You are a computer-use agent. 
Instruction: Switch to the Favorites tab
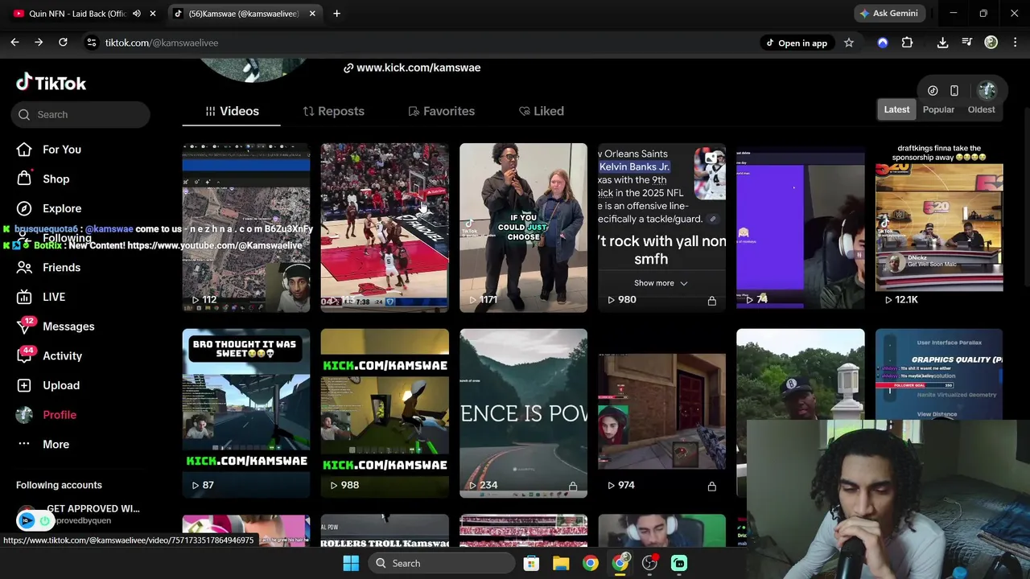[x=441, y=111]
